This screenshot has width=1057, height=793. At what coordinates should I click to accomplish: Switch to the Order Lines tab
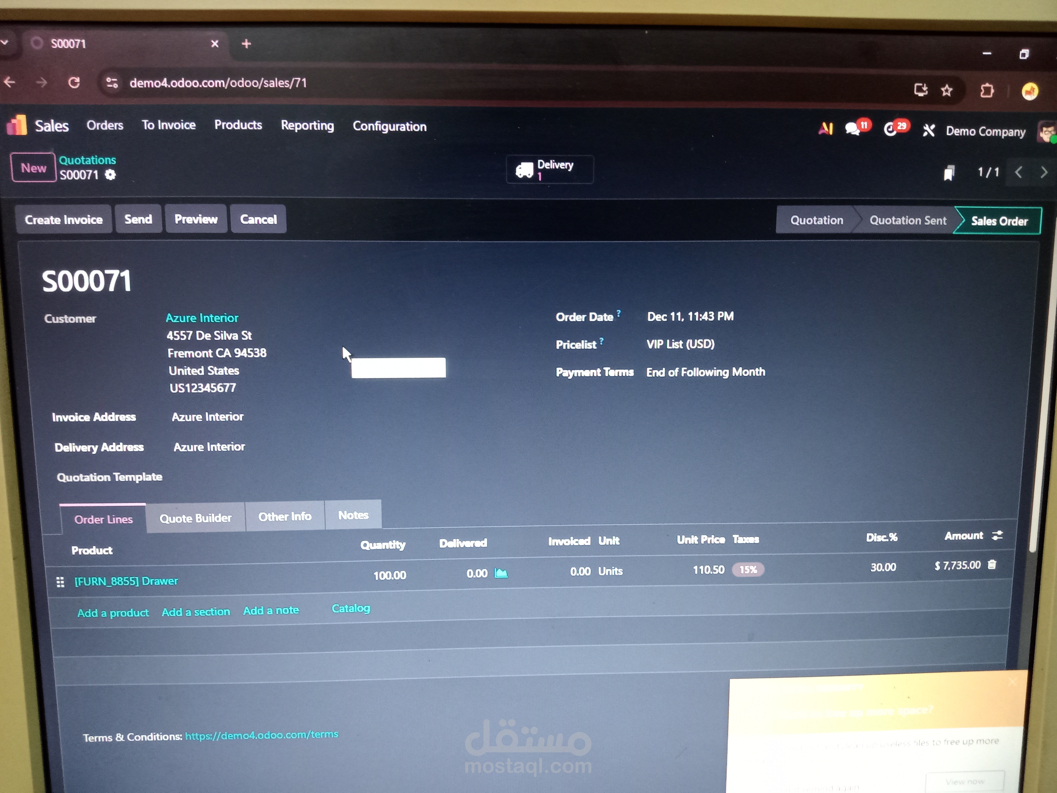[103, 519]
